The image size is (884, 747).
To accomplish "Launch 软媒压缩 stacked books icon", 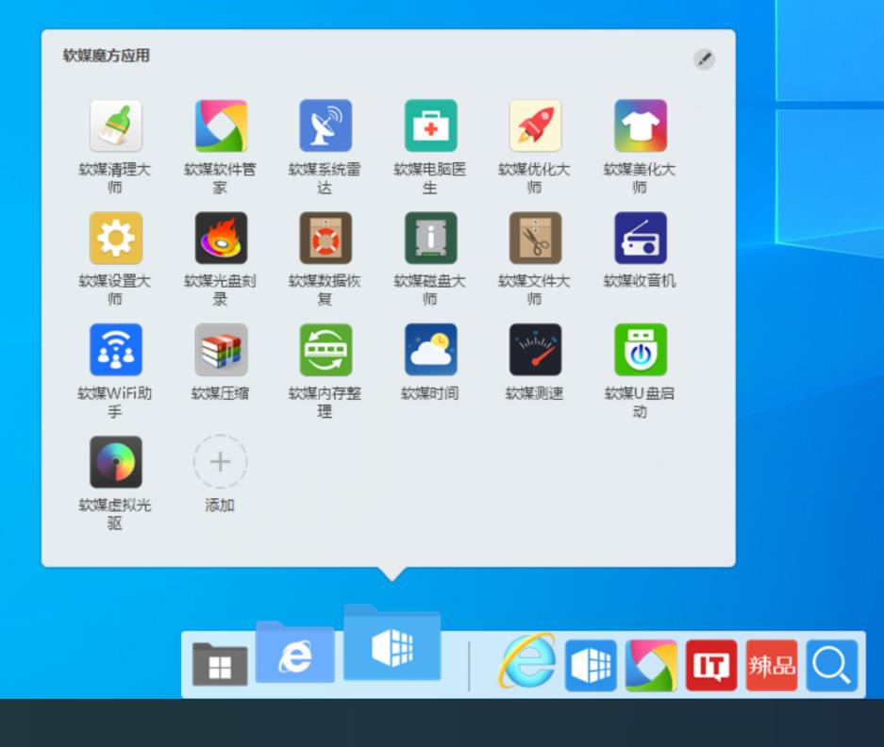I will [221, 350].
